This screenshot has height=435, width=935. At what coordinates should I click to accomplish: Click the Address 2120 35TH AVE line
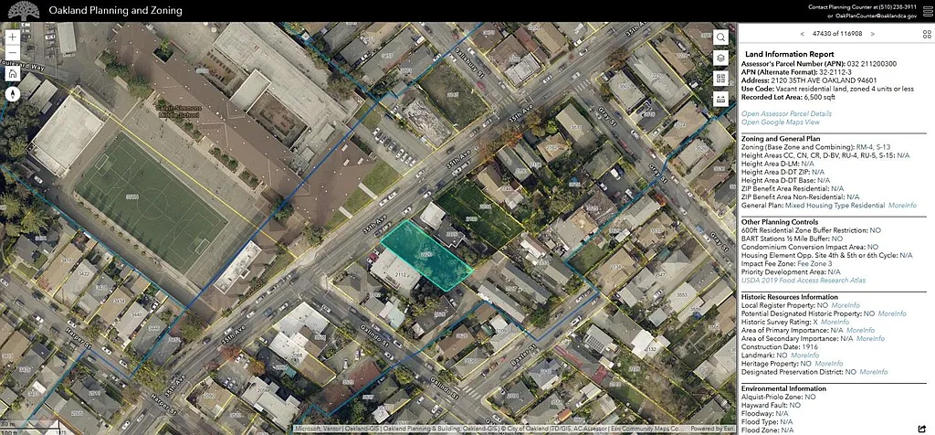click(x=809, y=80)
